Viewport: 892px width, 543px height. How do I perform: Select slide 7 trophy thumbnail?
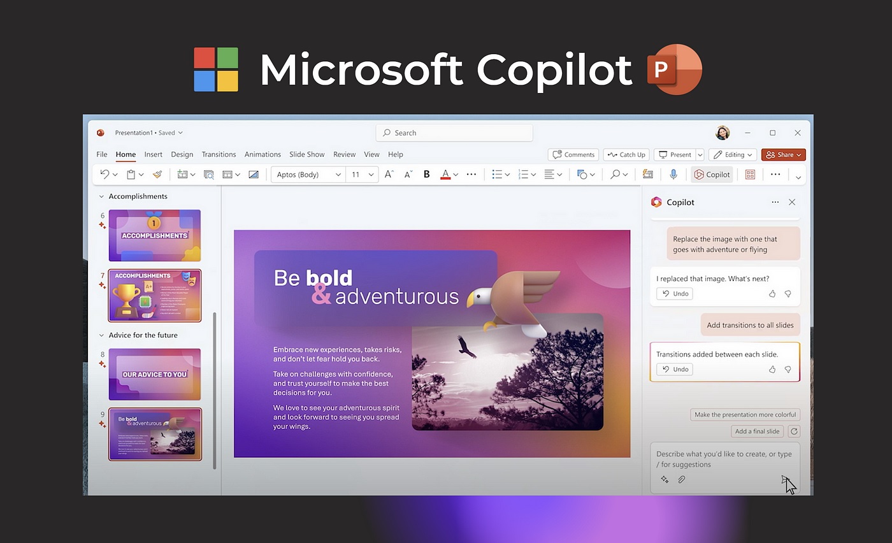(x=155, y=296)
